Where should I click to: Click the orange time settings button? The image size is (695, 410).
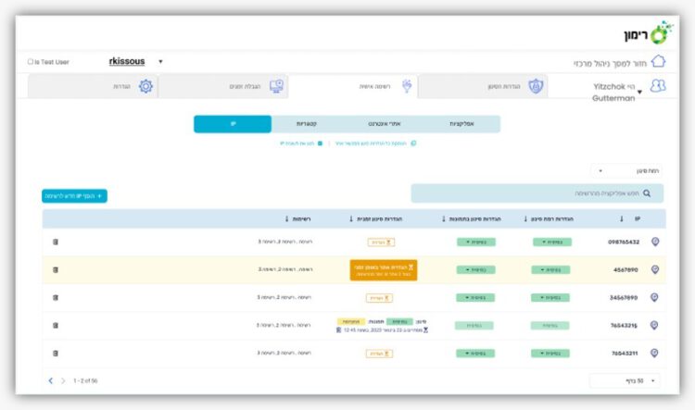383,270
